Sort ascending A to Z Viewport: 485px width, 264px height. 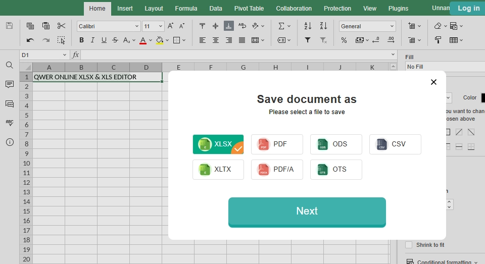308,26
